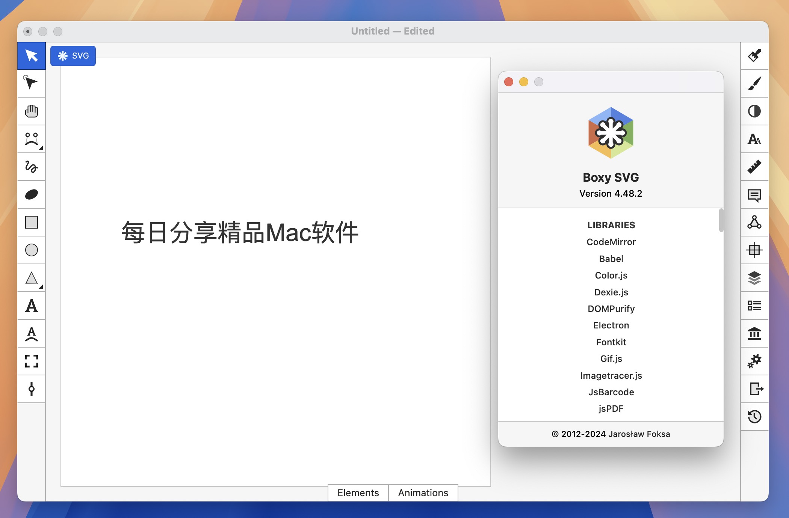Open the Geometry ruler panel
This screenshot has height=518, width=789.
point(754,167)
